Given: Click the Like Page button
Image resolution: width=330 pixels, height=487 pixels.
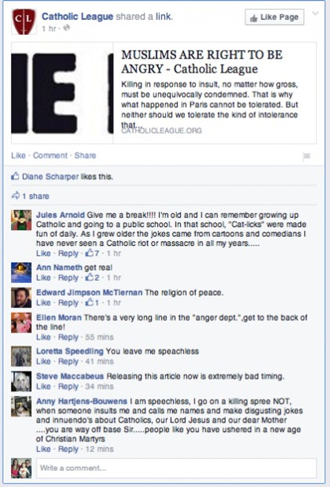Looking at the screenshot, I should coord(274,17).
